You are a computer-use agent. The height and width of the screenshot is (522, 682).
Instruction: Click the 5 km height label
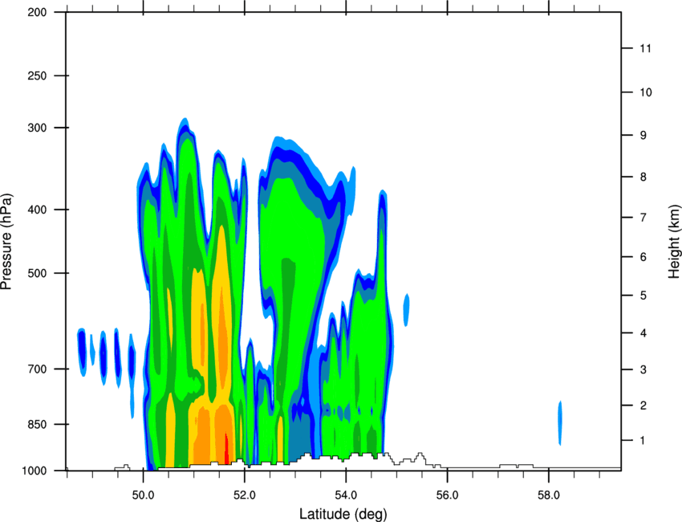(643, 296)
